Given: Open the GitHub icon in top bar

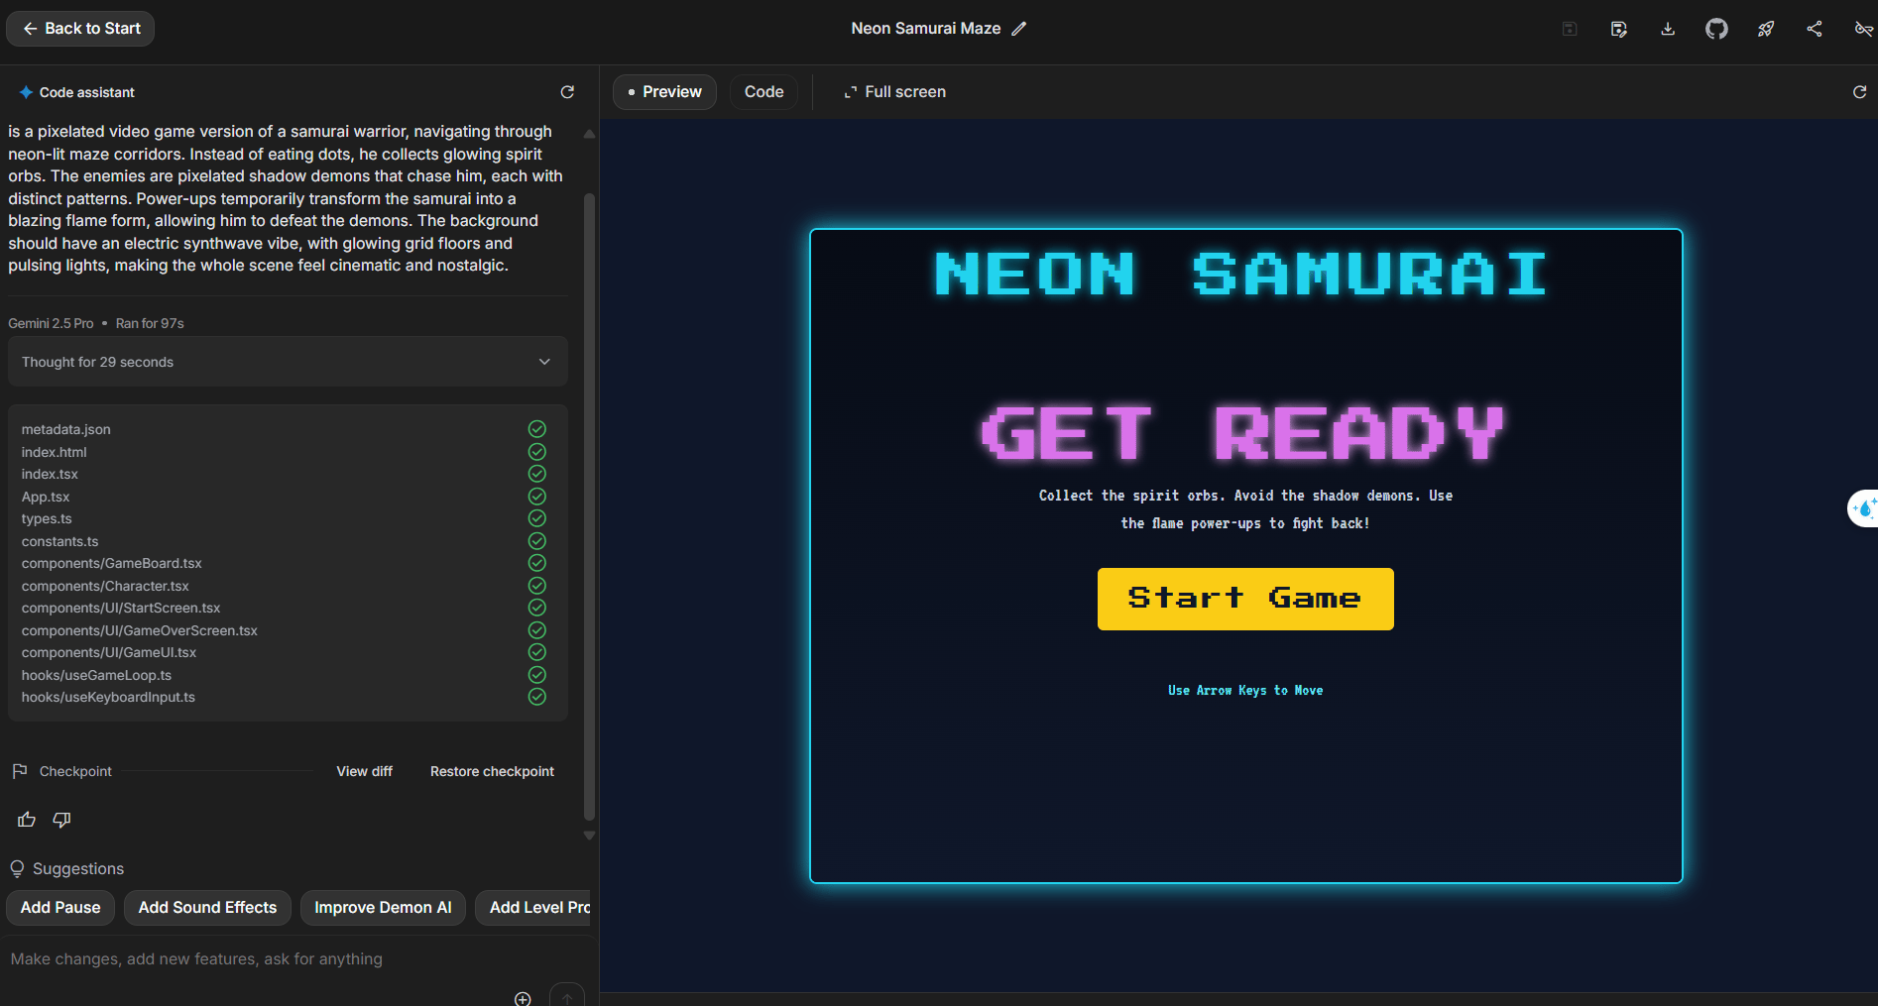Looking at the screenshot, I should click(1716, 29).
